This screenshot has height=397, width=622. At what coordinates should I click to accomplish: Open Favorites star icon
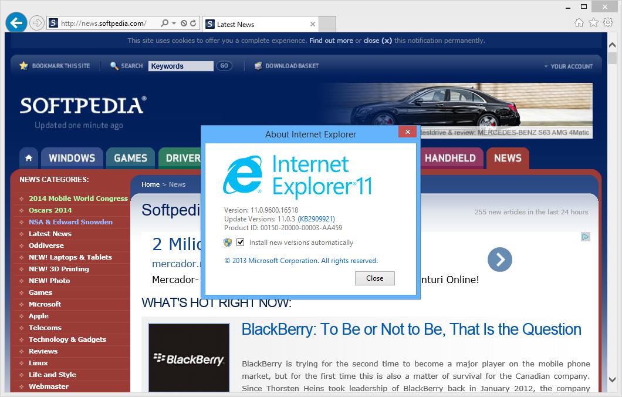pyautogui.click(x=593, y=23)
